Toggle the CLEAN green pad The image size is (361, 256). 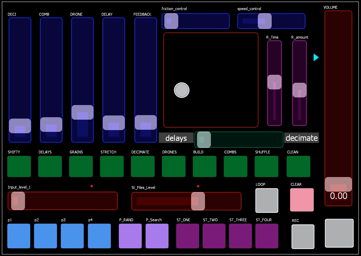[298, 166]
